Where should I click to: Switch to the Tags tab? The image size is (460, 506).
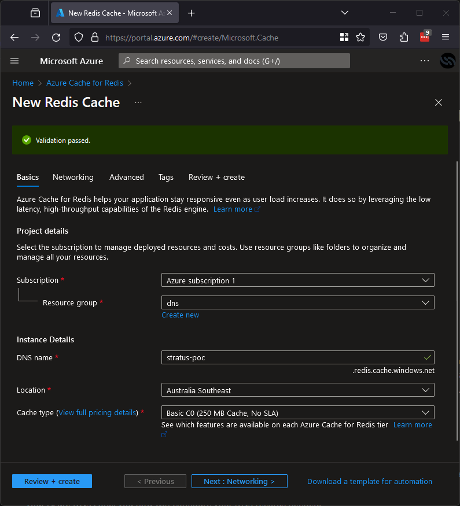point(166,177)
